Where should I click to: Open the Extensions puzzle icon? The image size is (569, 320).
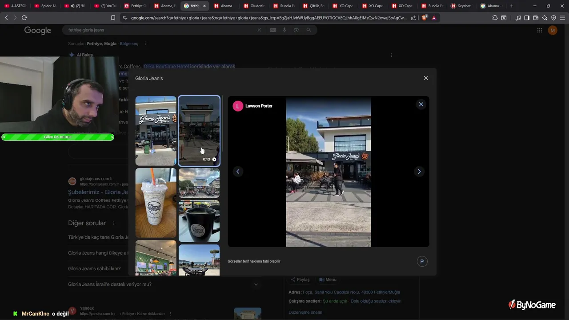pyautogui.click(x=495, y=18)
